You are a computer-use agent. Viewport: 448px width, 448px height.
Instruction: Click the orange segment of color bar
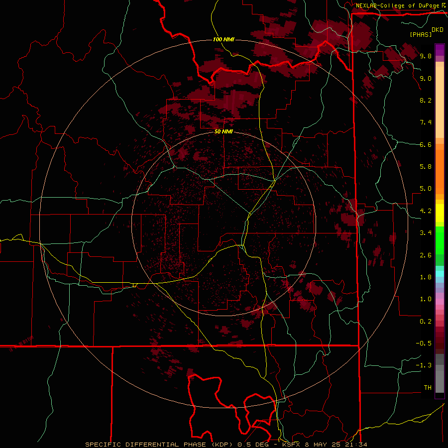click(x=440, y=171)
